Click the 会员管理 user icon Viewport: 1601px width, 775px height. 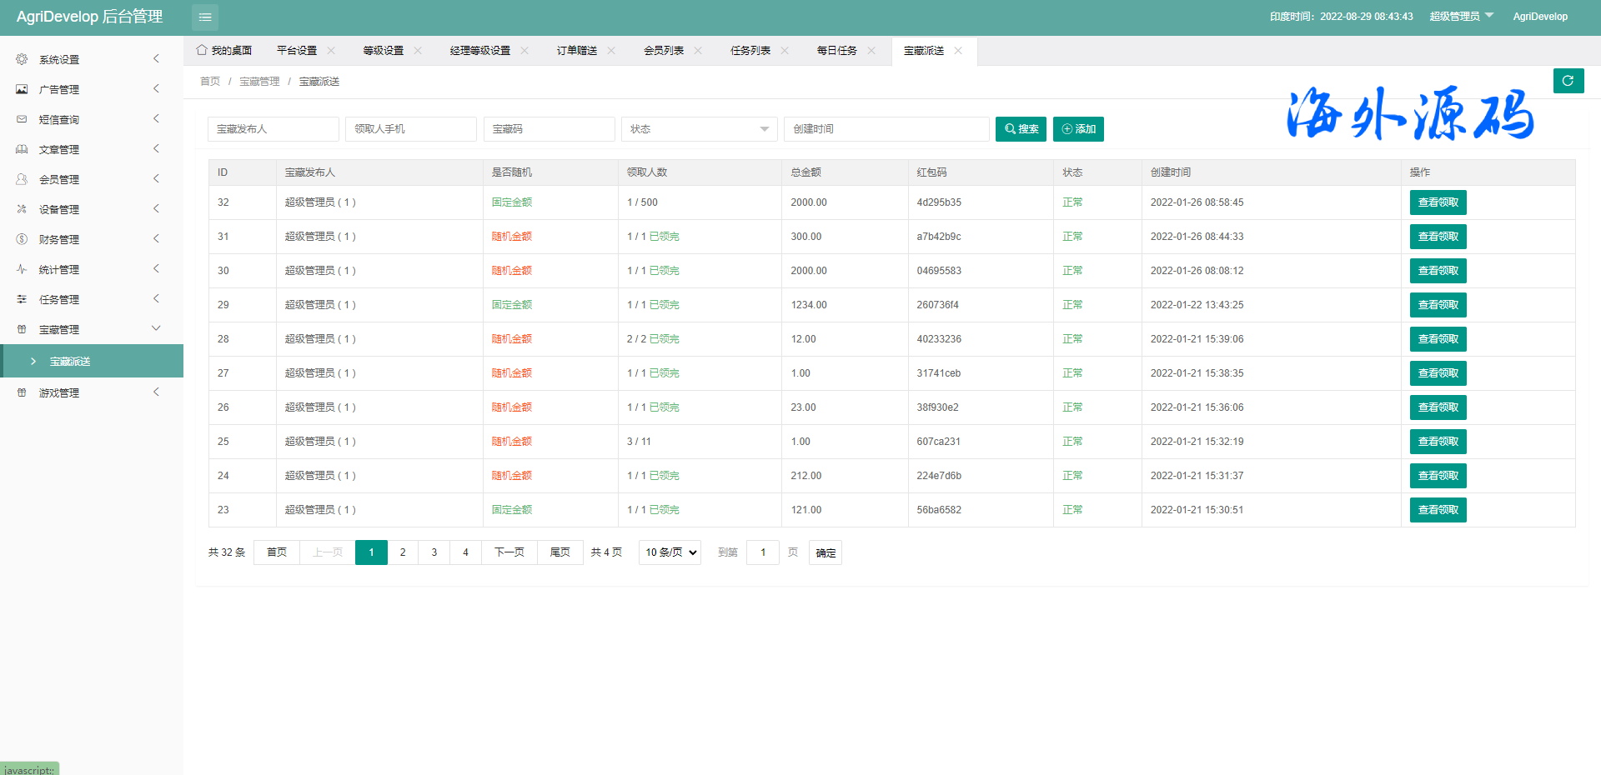pyautogui.click(x=22, y=179)
